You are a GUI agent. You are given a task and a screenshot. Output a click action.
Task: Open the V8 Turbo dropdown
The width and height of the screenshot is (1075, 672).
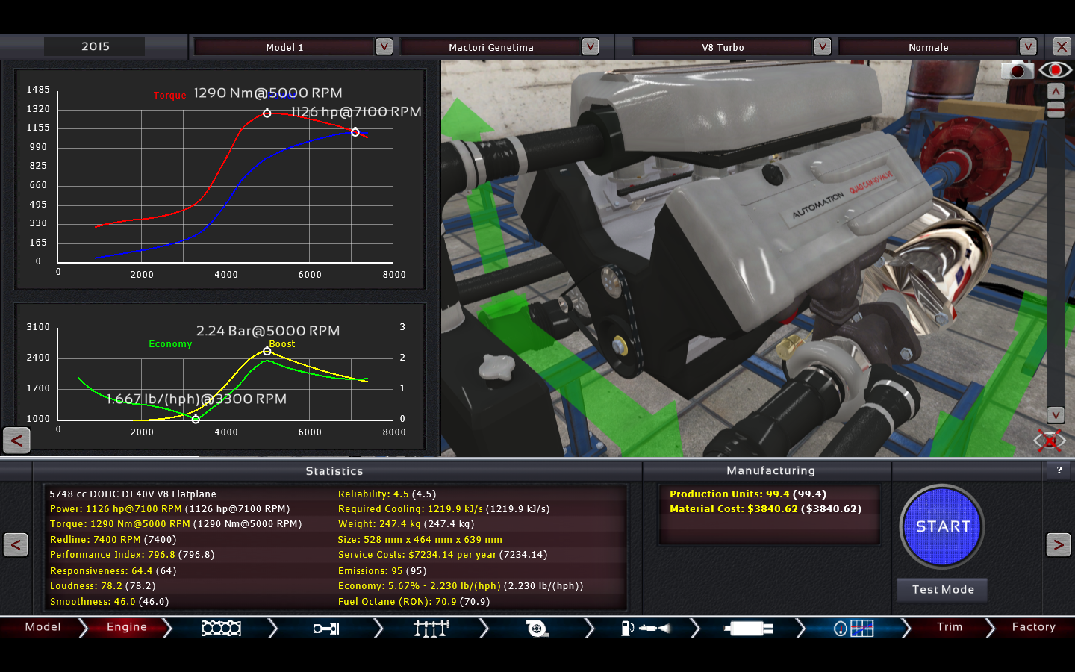[822, 46]
